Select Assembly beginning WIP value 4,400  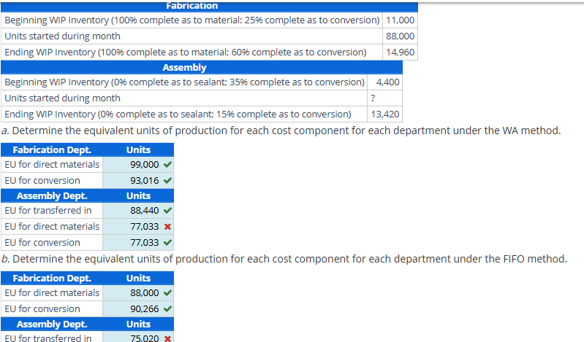[387, 82]
